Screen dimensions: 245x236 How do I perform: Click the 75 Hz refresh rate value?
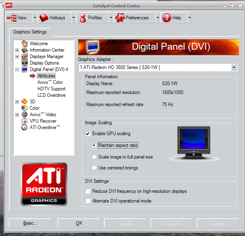pos(168,104)
